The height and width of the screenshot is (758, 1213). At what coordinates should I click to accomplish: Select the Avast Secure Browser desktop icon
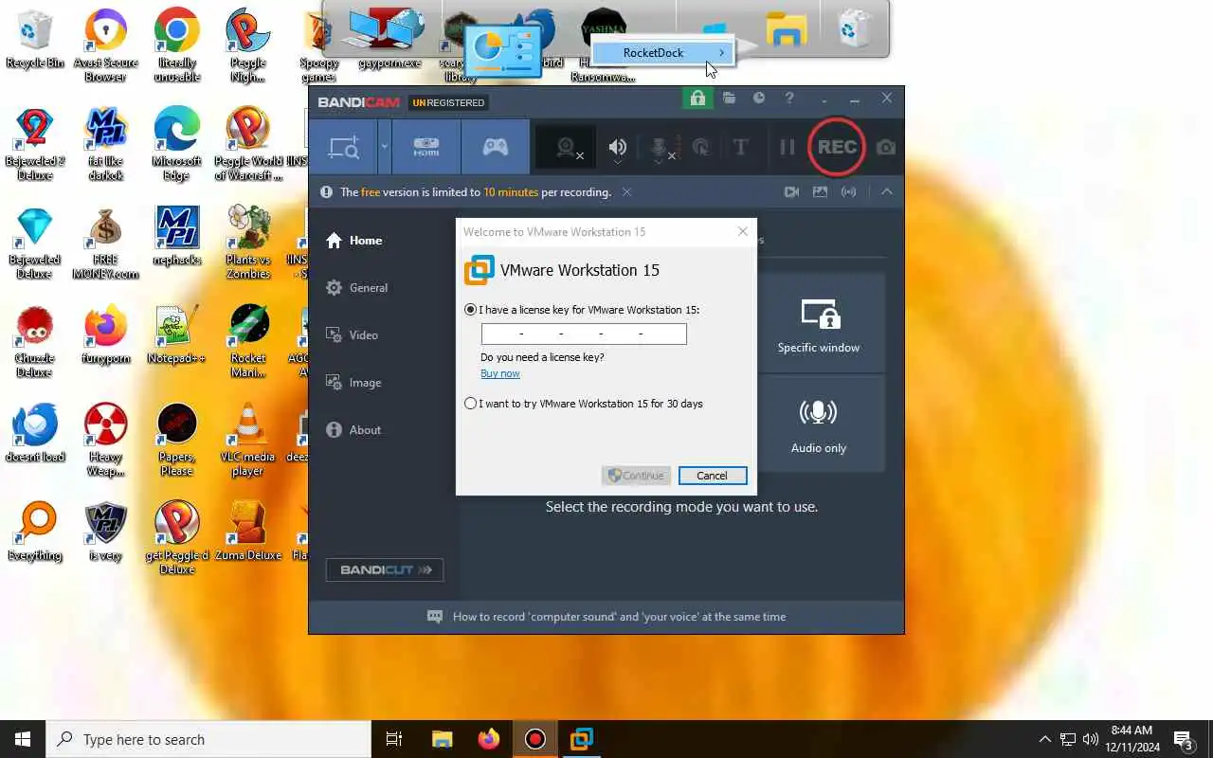(105, 45)
